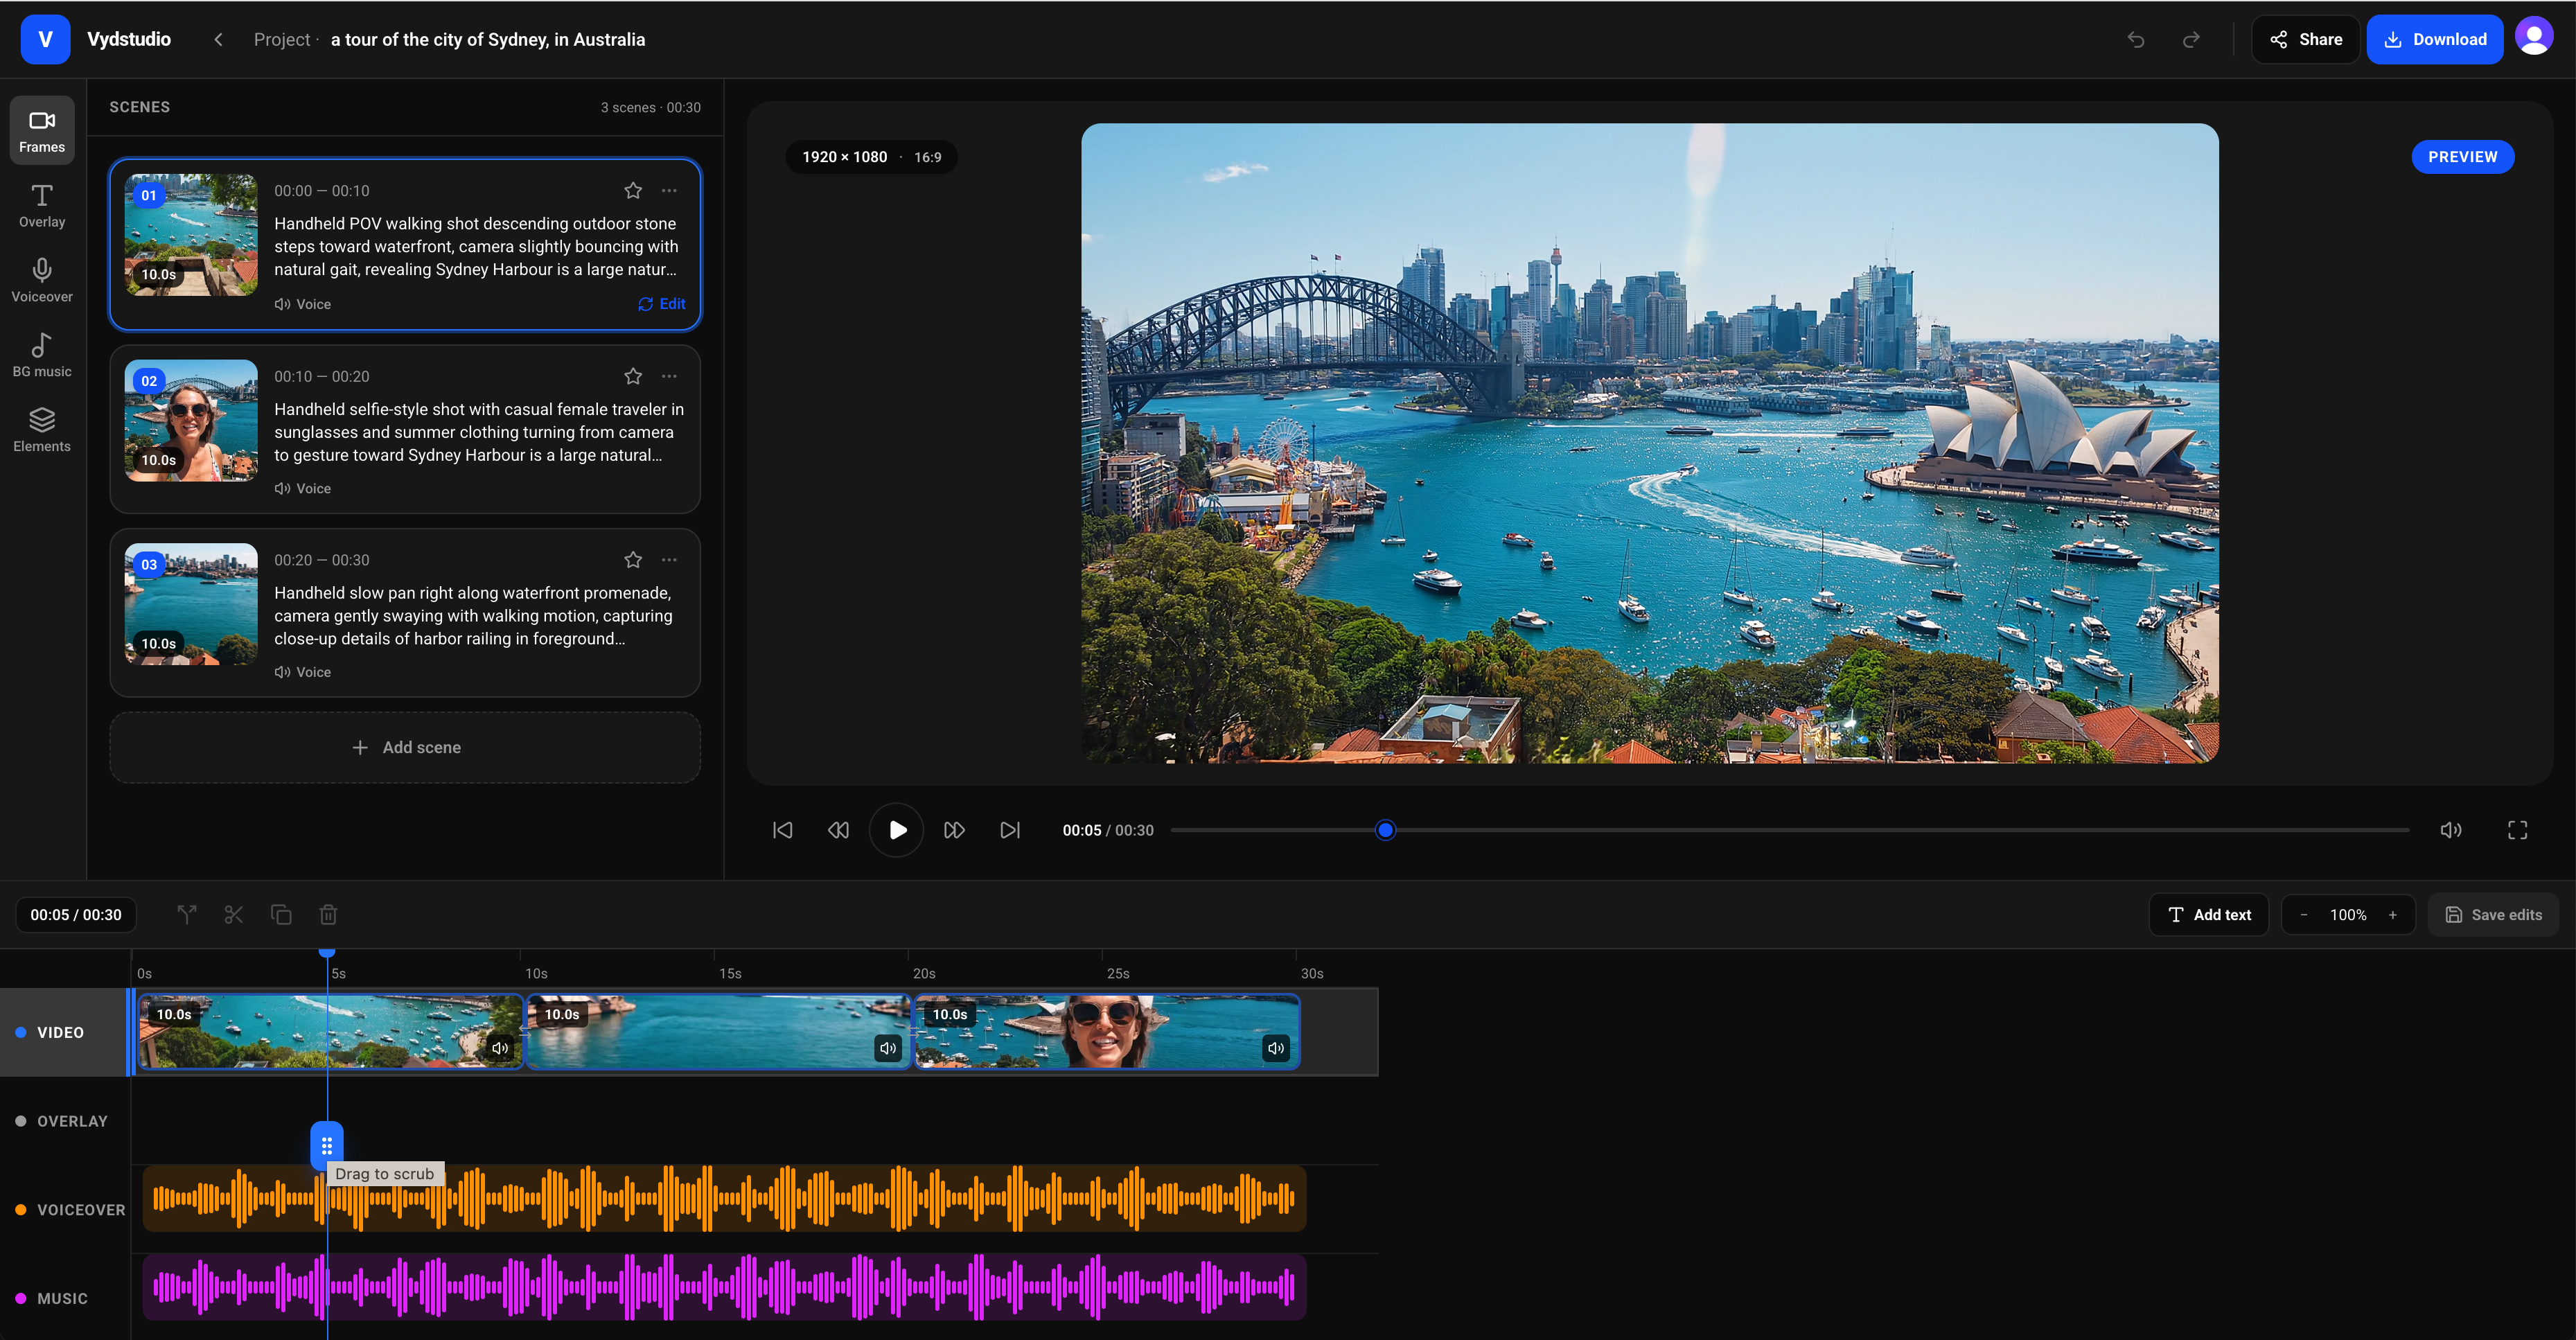Click the split clip icon in timeline toolbar
Screen dimensions: 2576x1340
[x=187, y=914]
